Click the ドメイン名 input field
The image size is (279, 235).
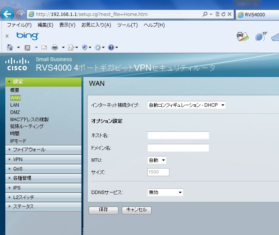(x=178, y=148)
